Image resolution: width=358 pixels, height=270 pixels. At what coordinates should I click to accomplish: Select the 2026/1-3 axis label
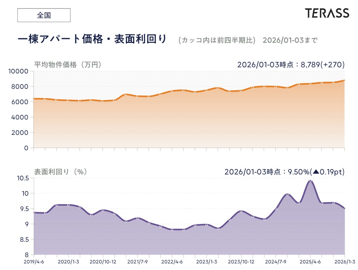point(344,262)
